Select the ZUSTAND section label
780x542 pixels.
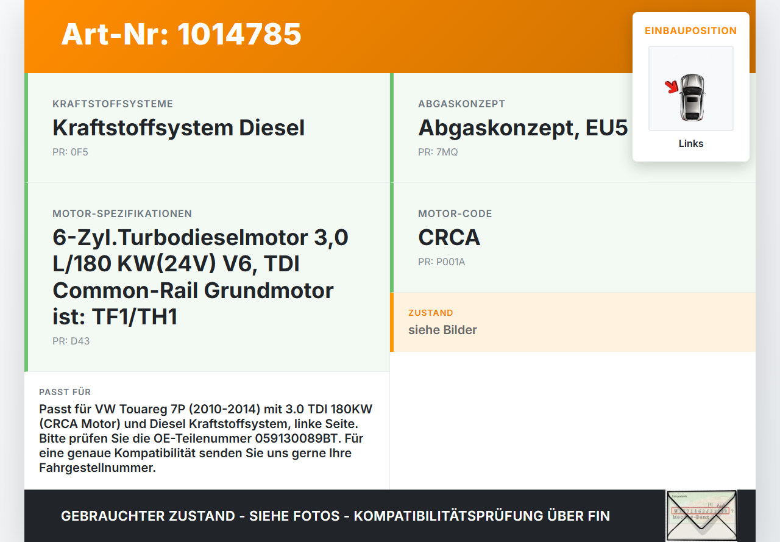click(x=431, y=312)
